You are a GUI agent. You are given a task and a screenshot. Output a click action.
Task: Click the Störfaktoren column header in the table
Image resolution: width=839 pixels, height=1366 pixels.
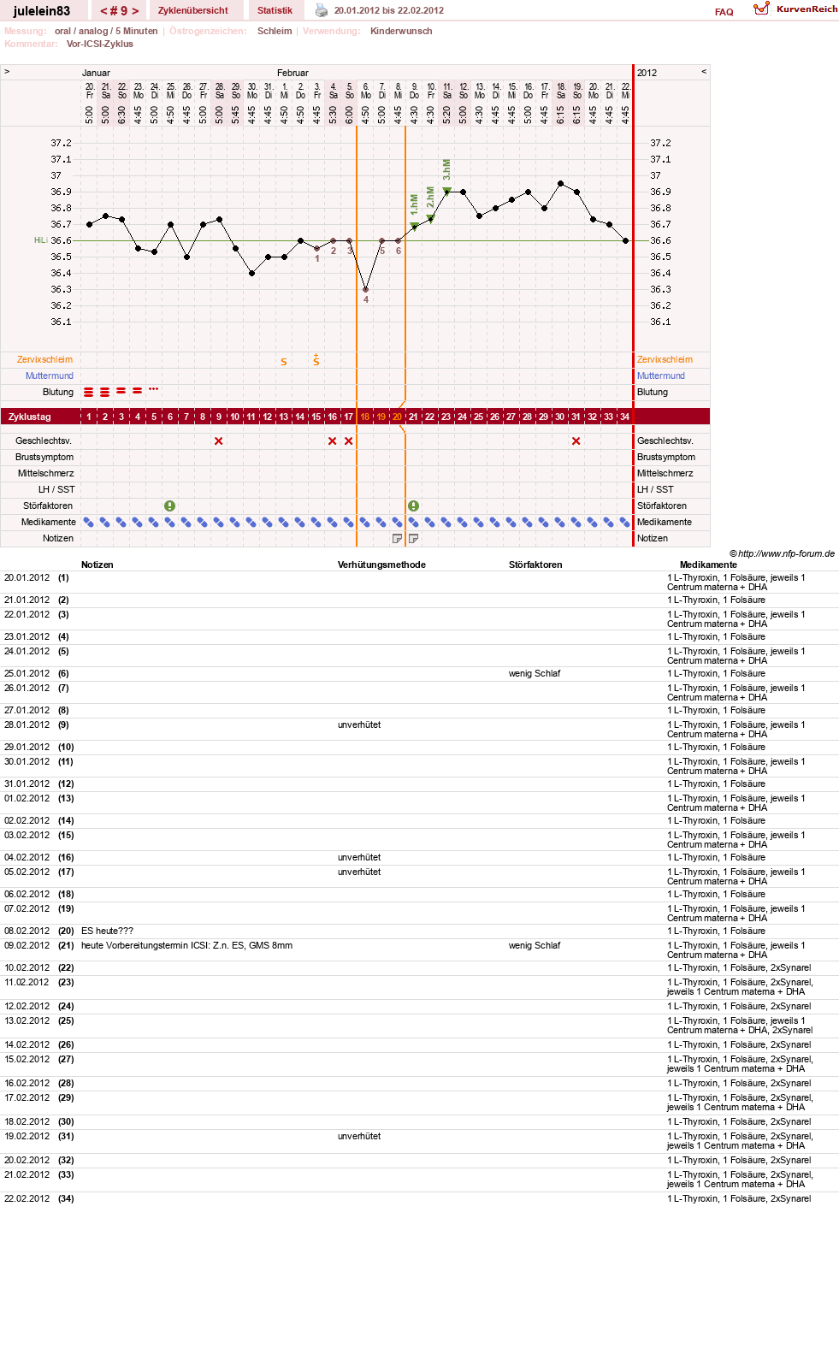coord(535,565)
